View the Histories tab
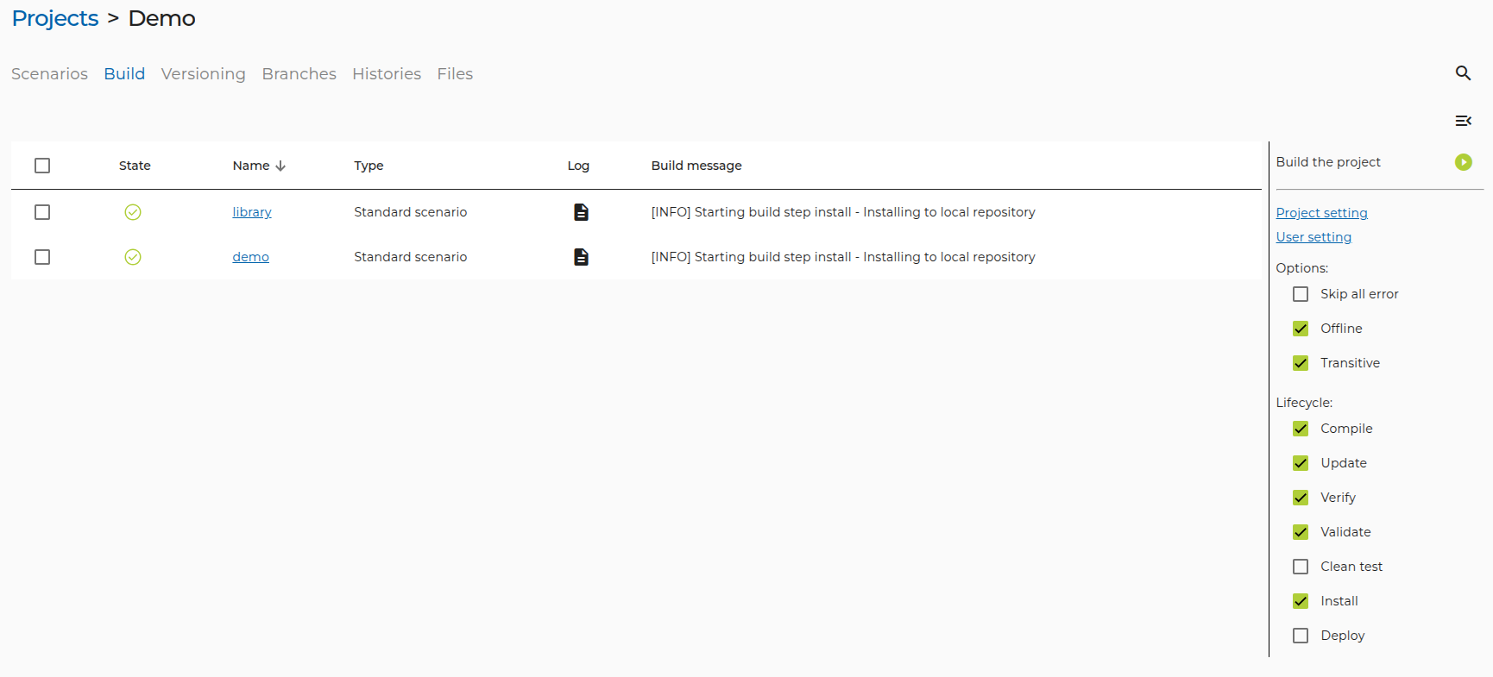Image resolution: width=1493 pixels, height=677 pixels. point(387,74)
